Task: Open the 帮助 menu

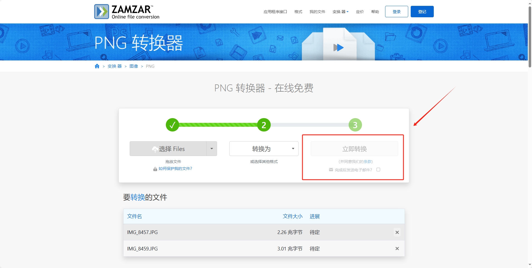Action: click(375, 12)
